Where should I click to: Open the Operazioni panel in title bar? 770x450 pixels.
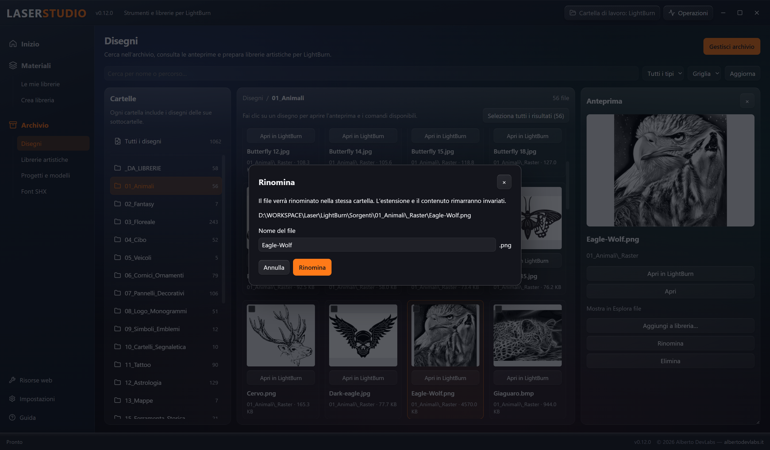[688, 13]
